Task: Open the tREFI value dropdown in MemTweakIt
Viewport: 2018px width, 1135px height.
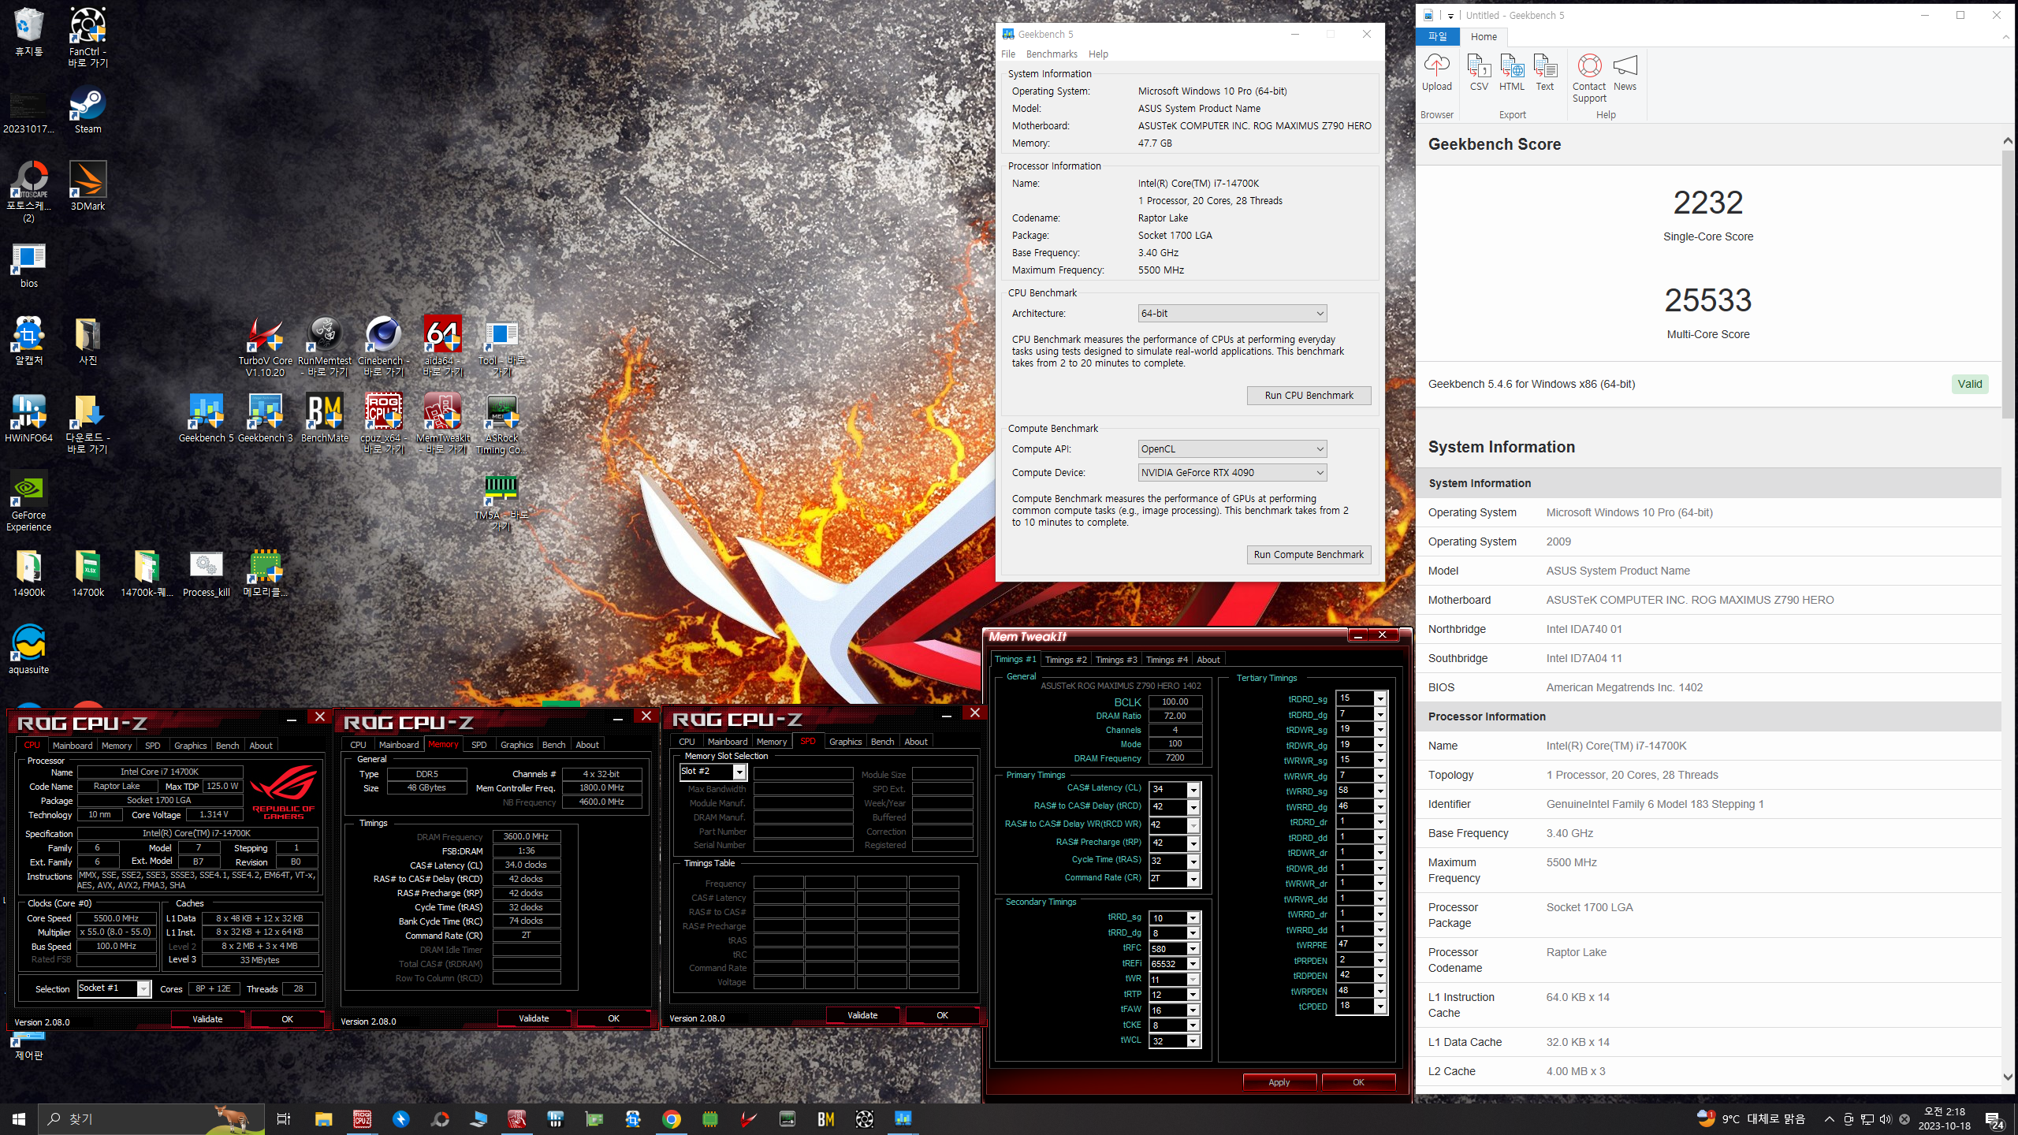Action: point(1193,964)
